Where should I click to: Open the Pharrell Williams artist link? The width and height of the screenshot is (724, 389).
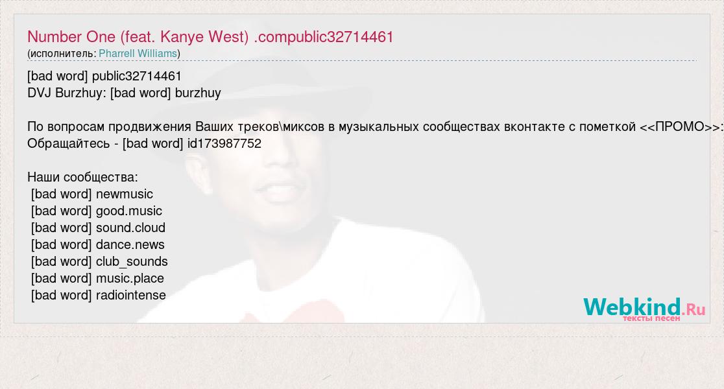pyautogui.click(x=138, y=54)
